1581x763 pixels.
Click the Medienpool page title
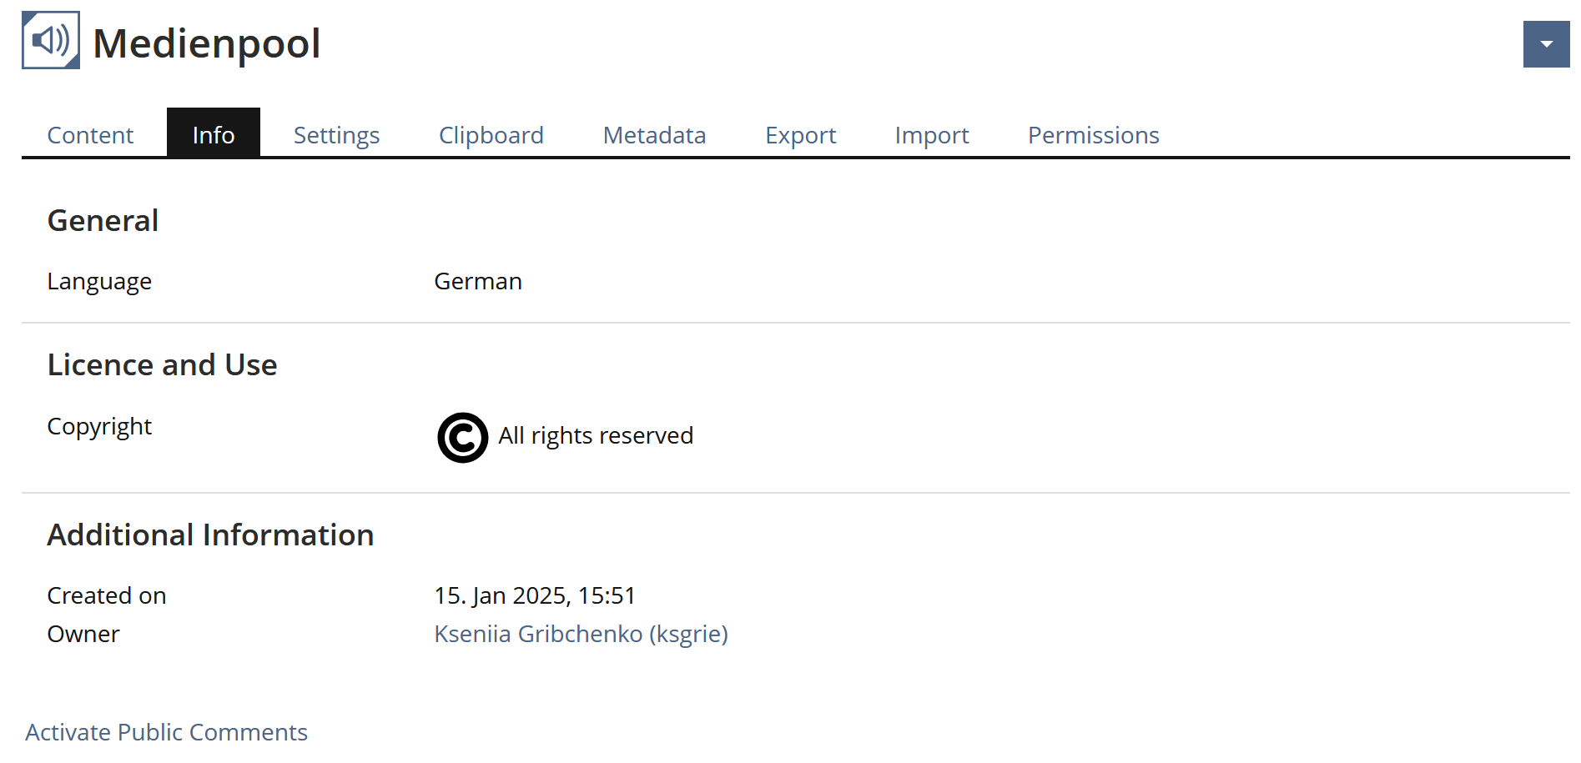pyautogui.click(x=206, y=43)
